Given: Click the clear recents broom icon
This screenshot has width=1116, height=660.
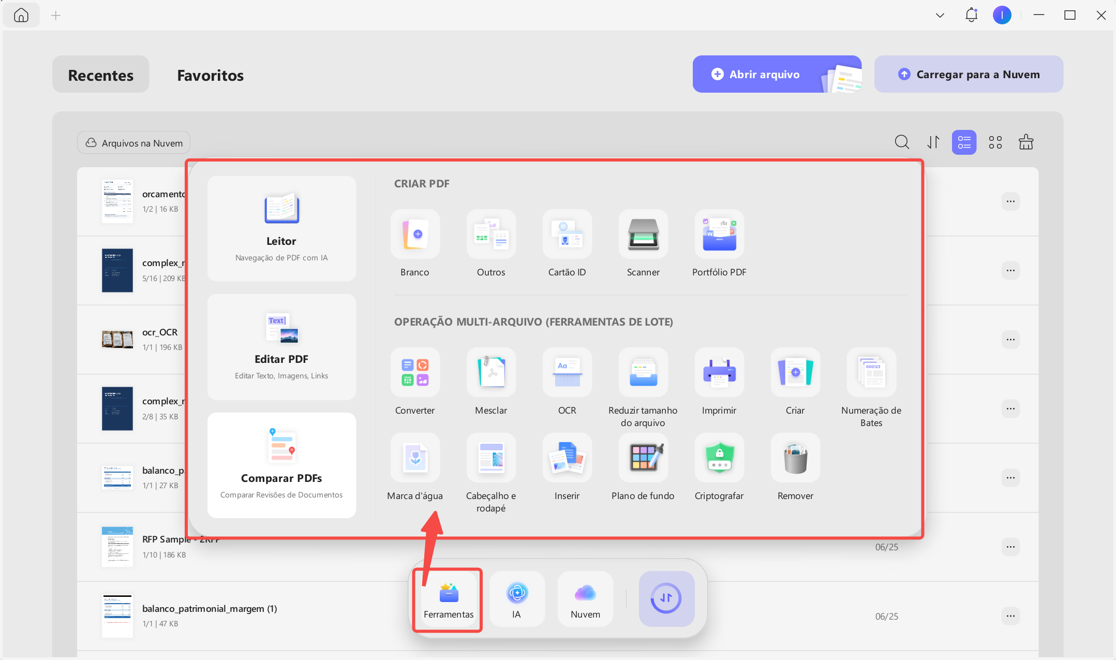Looking at the screenshot, I should pyautogui.click(x=1026, y=142).
